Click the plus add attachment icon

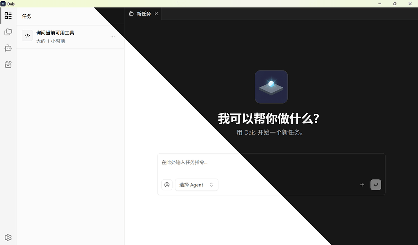click(x=362, y=185)
